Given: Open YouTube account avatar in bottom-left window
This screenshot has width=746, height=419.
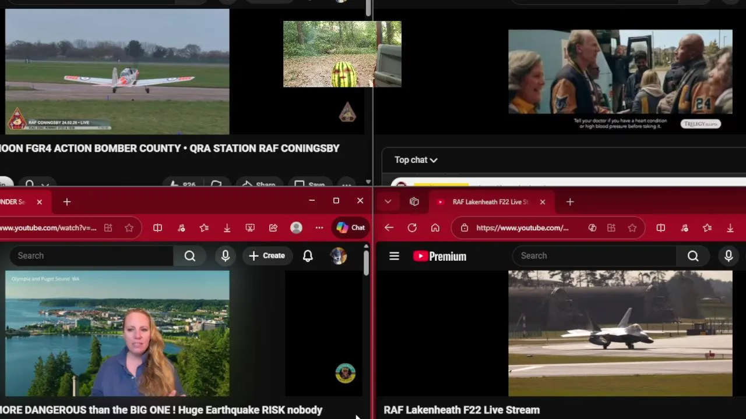Looking at the screenshot, I should pos(338,255).
